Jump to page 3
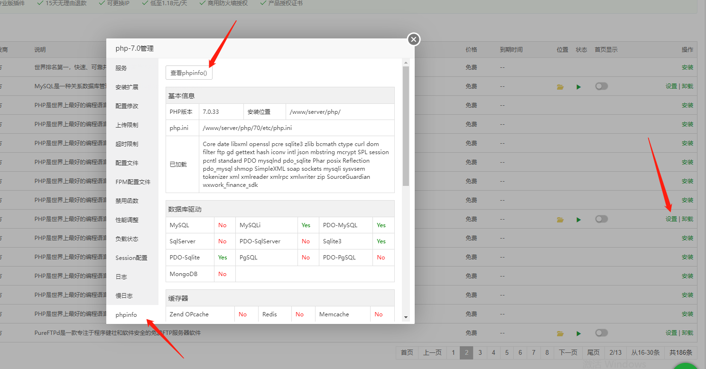 [480, 352]
